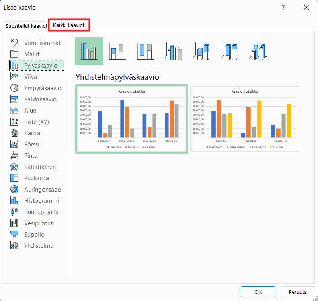
Task: Open Viimeisimmät recent charts icon
Action: (14, 43)
